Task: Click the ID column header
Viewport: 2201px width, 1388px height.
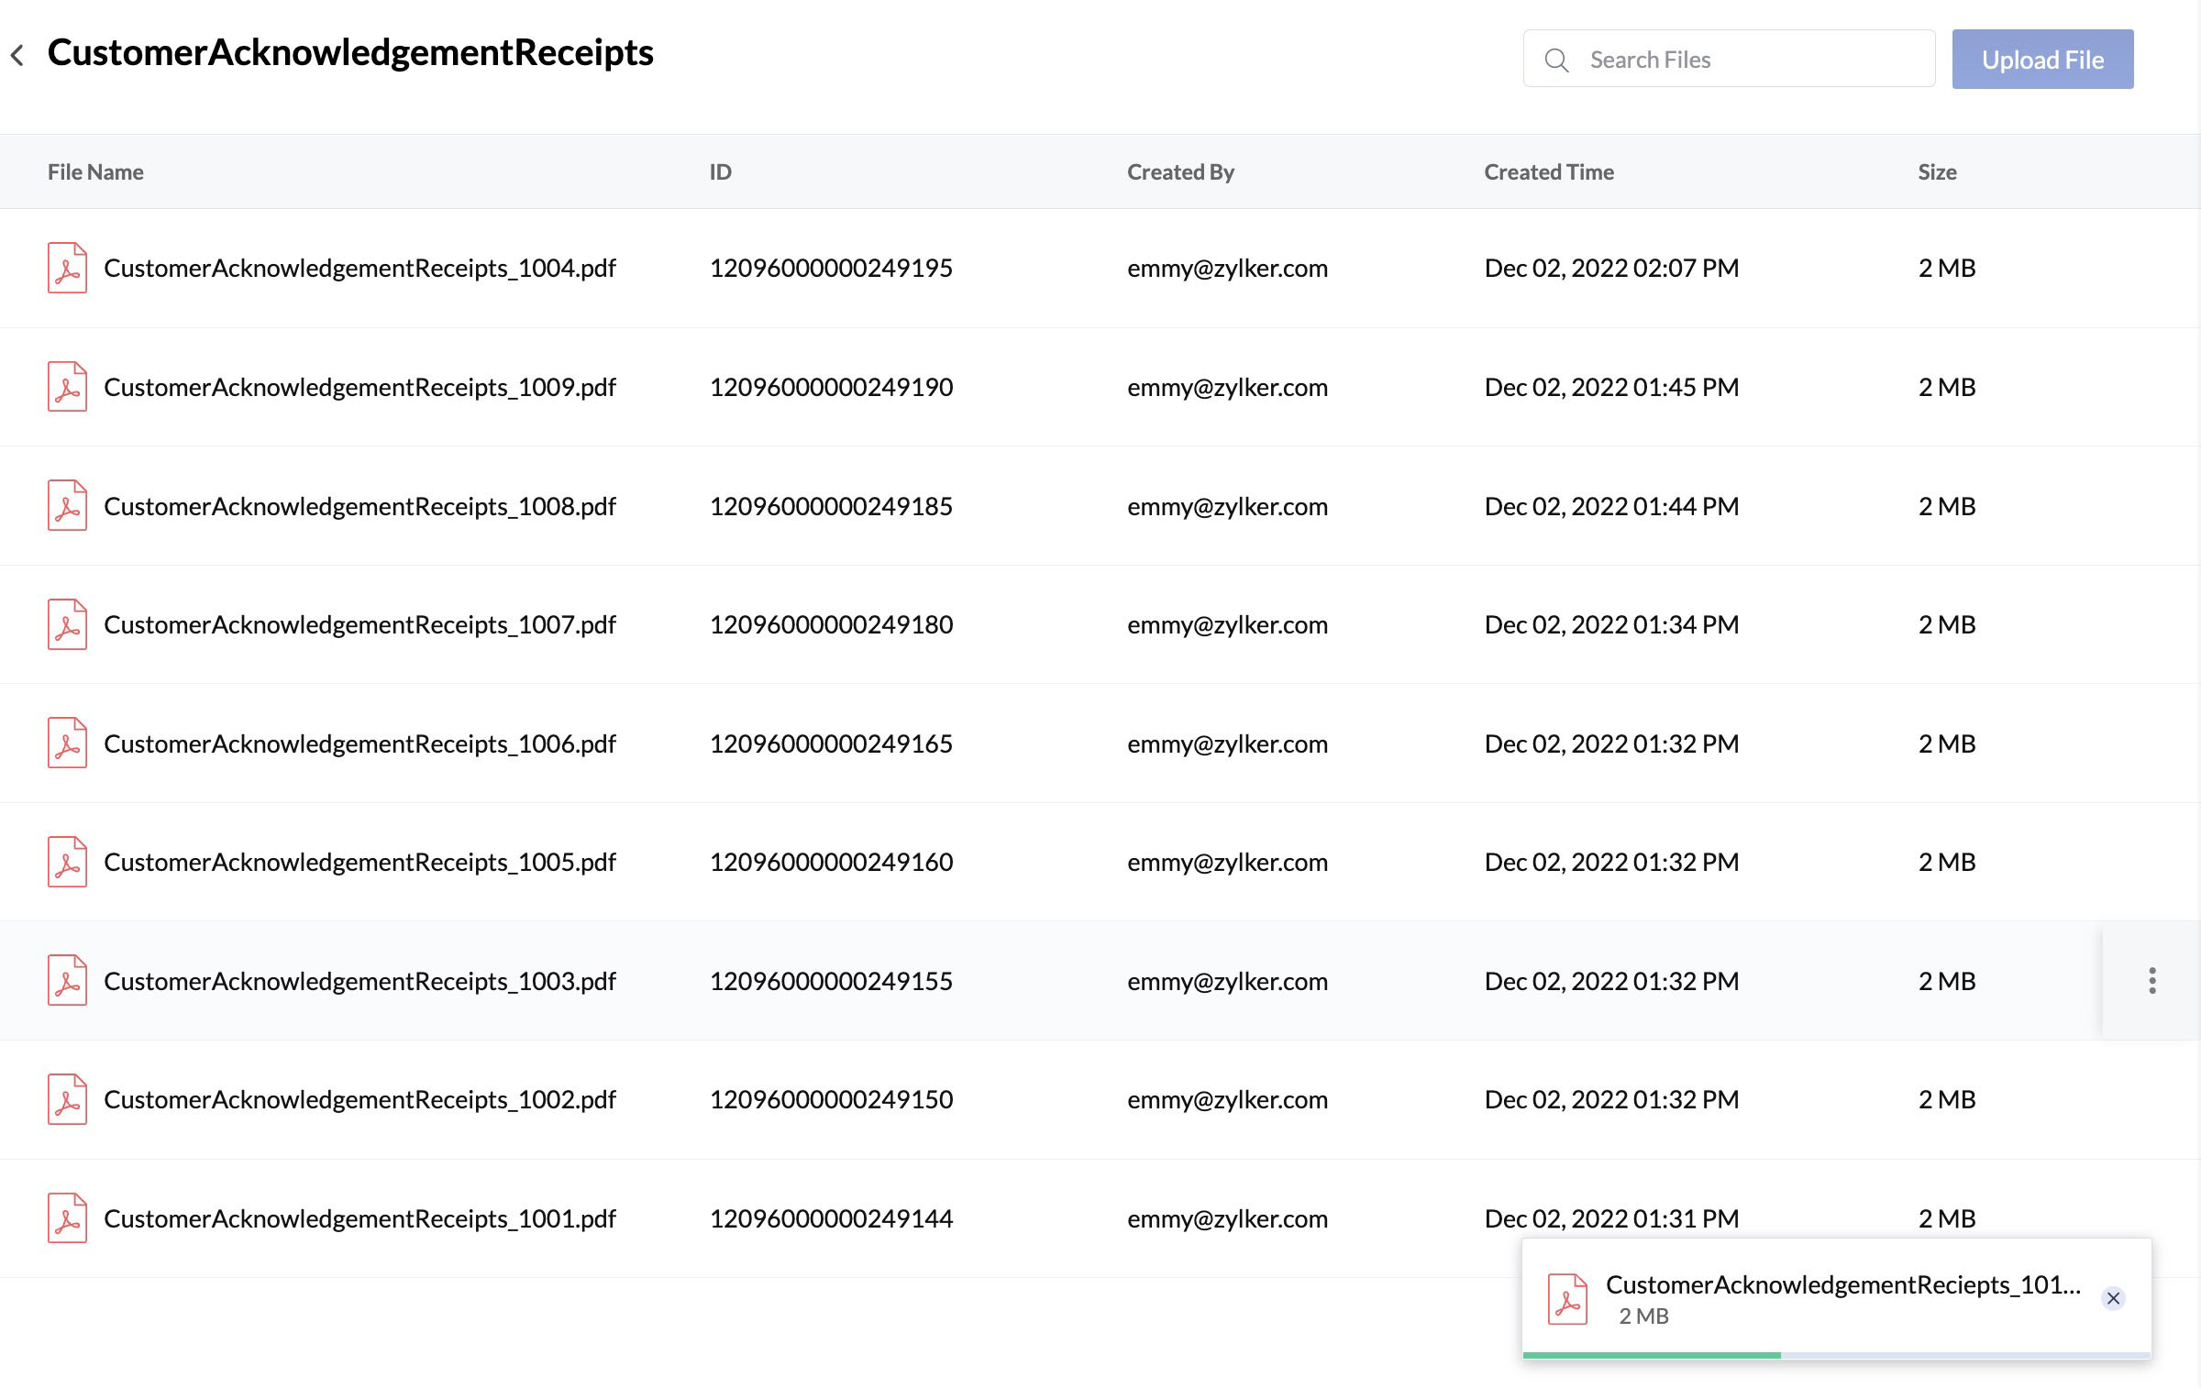Action: point(721,171)
